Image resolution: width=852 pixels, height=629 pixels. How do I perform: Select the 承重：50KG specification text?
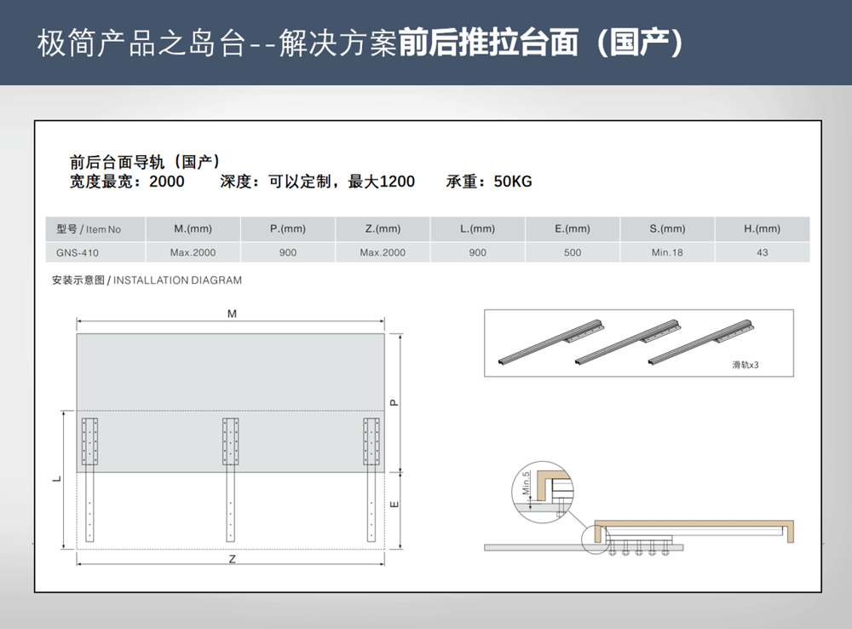[488, 182]
